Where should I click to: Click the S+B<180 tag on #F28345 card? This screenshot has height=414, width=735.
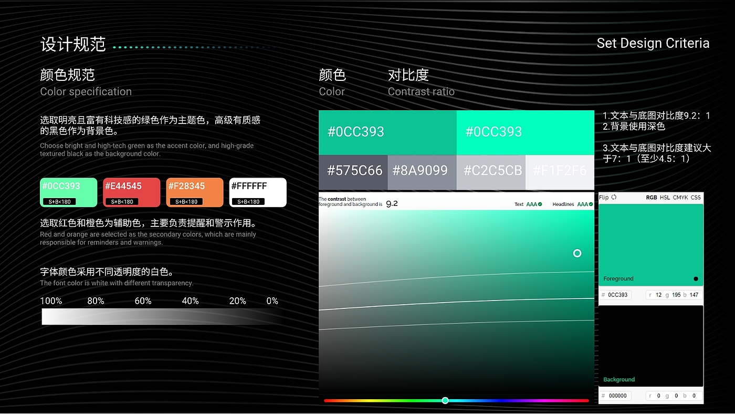point(185,202)
